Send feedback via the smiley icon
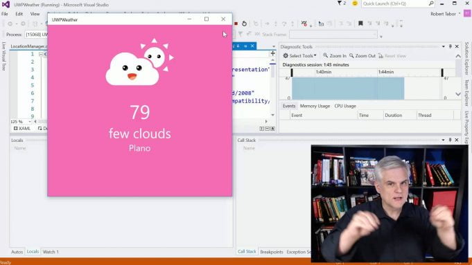This screenshot has height=265, width=472. pyautogui.click(x=355, y=3)
